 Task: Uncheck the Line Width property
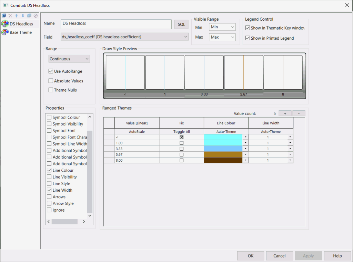click(49, 190)
